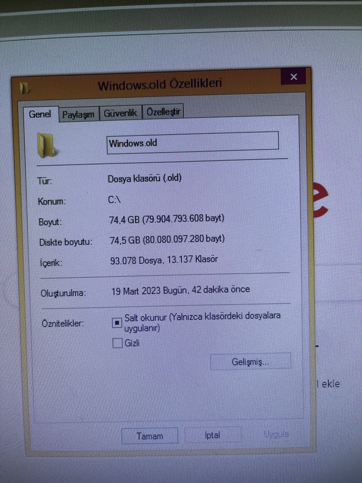Screen dimensions: 362x483
Task: Open the Paylaşım tab
Action: point(79,115)
